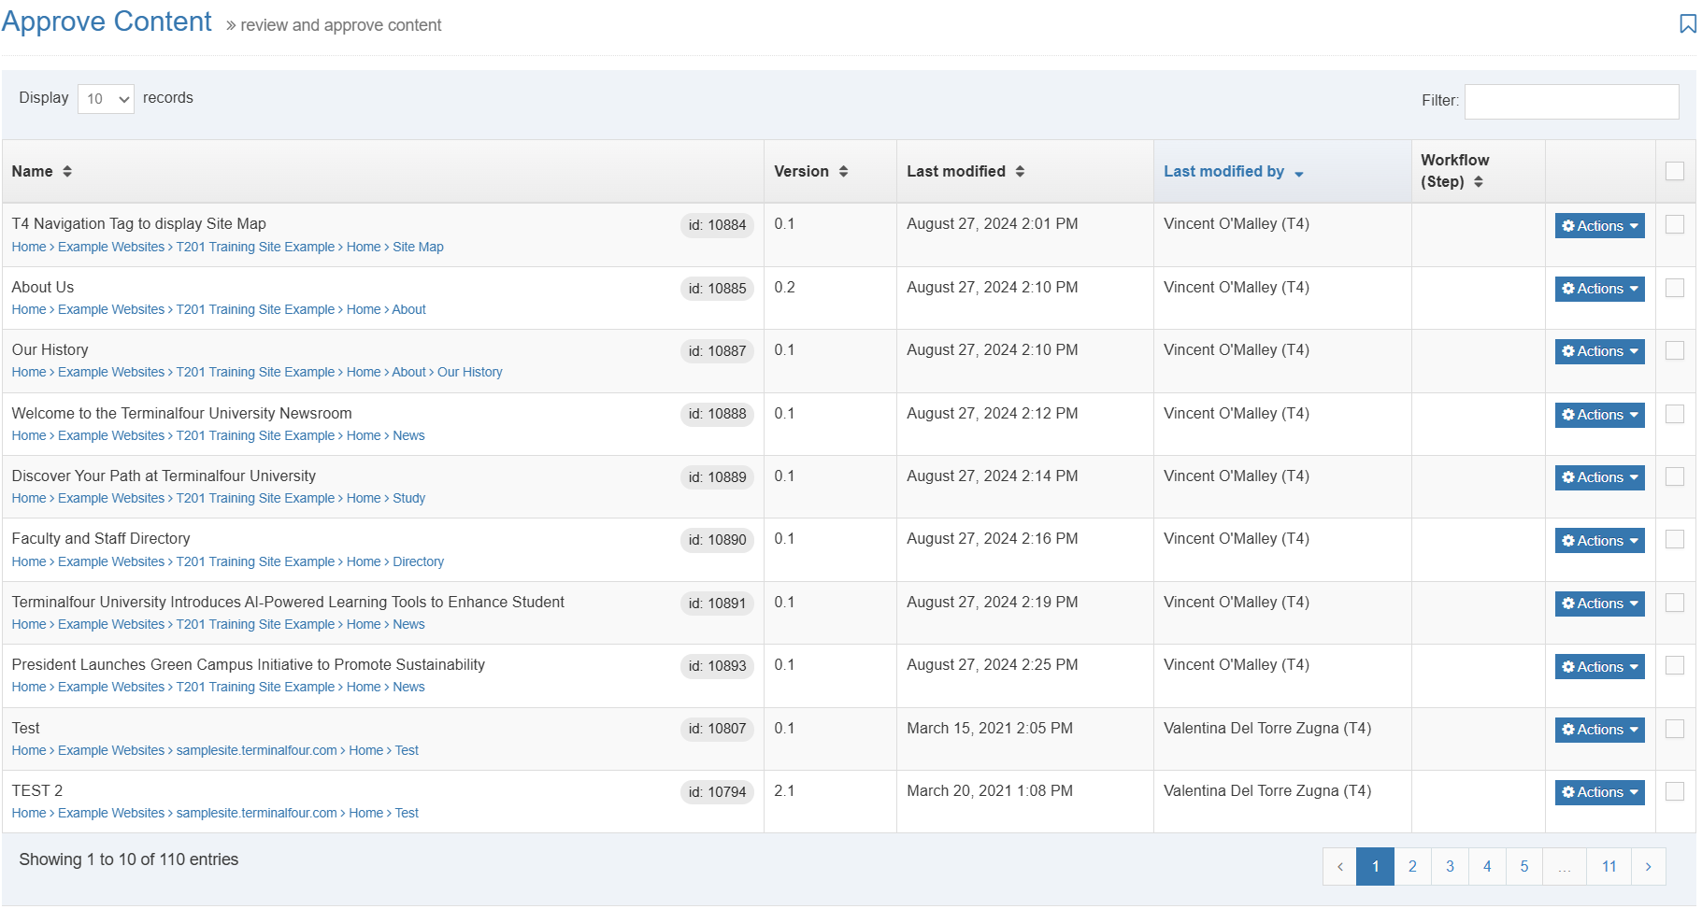
Task: Go to next page arrow
Action: (1648, 867)
